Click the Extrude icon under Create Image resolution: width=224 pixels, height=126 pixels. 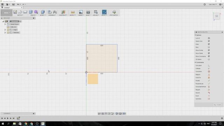point(31,12)
